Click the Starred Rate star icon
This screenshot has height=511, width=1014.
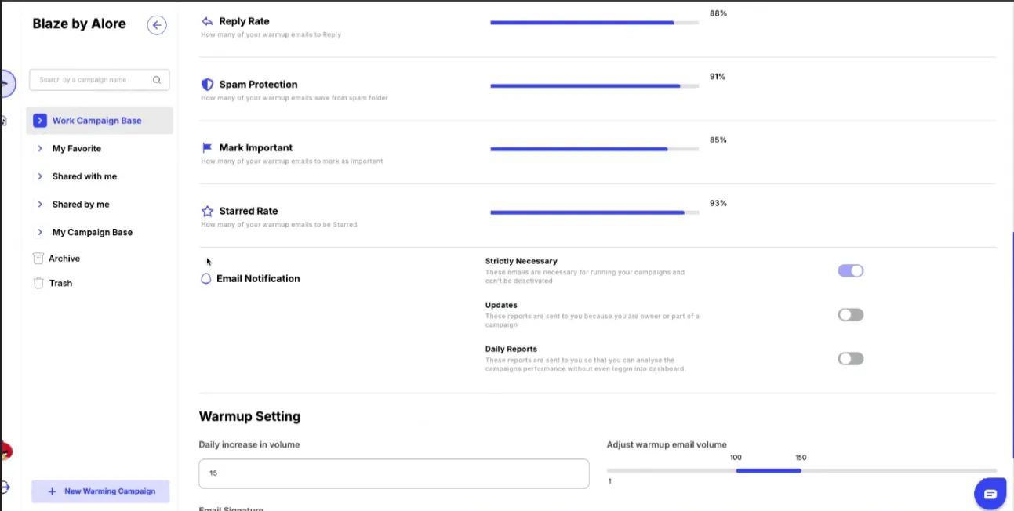coord(206,211)
